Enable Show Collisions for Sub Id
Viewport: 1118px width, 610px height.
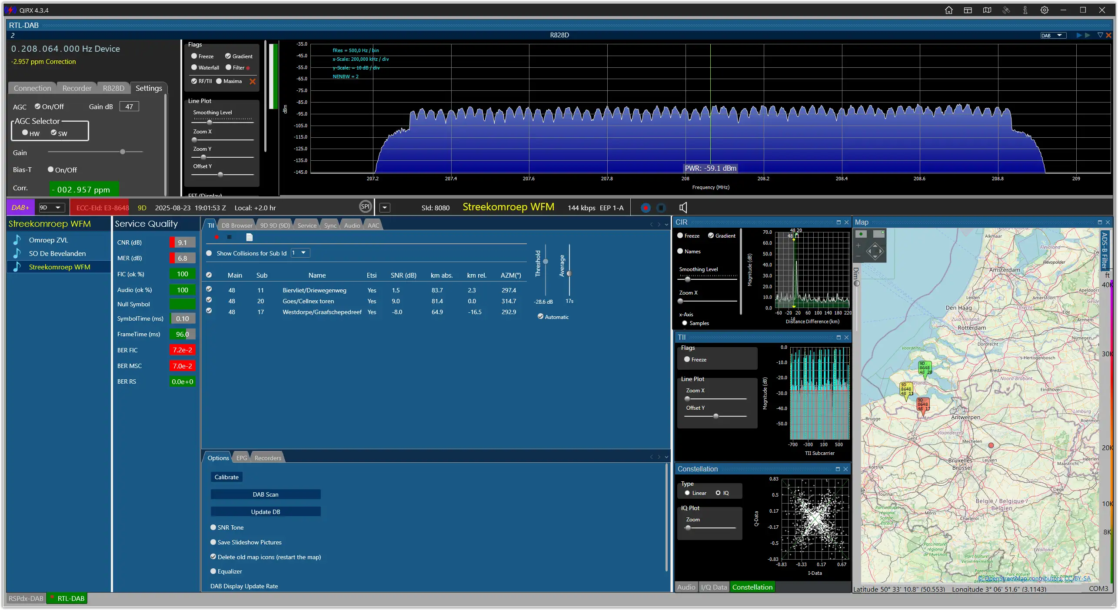[x=209, y=253]
